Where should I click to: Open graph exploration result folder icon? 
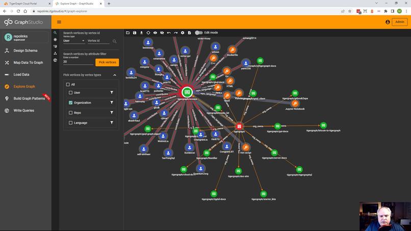[x=127, y=33]
